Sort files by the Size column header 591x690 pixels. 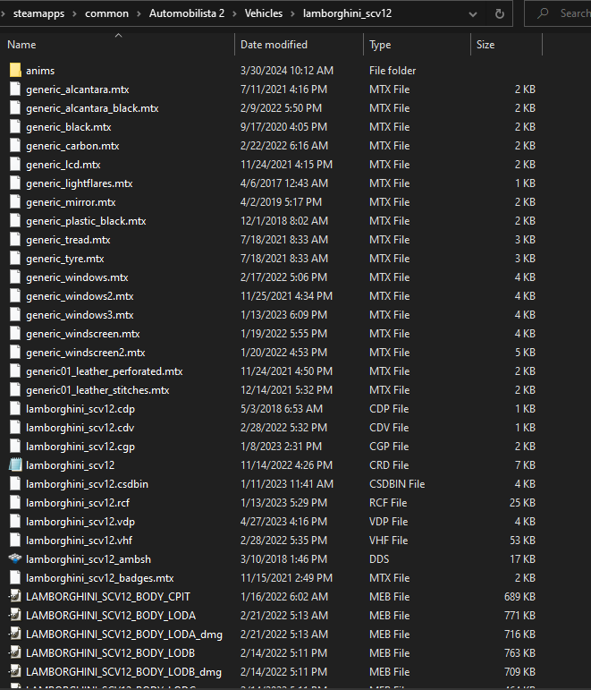485,45
